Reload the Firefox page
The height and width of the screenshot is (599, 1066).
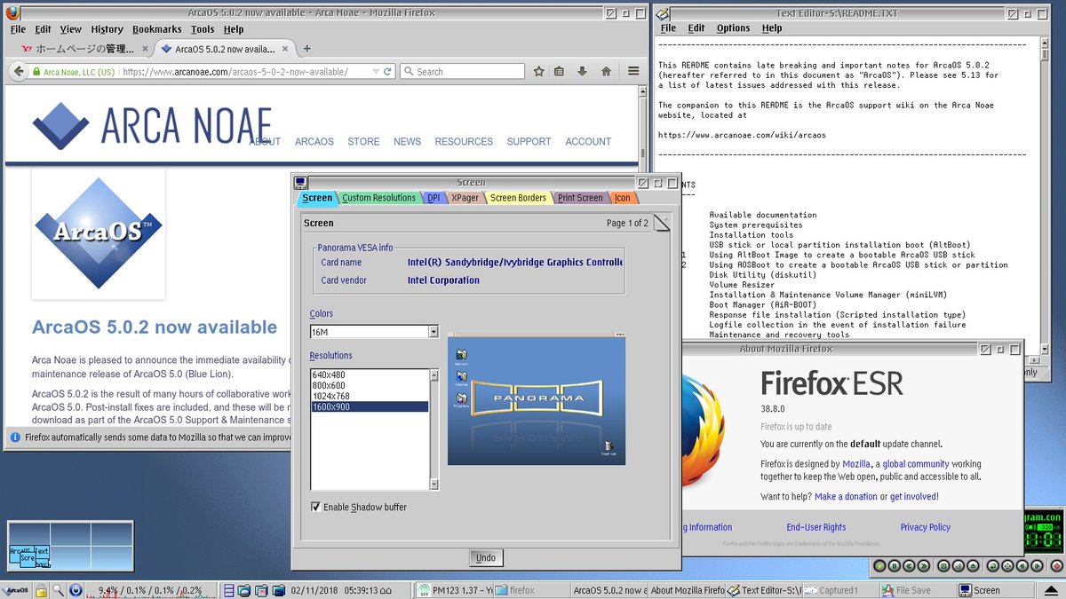point(388,72)
